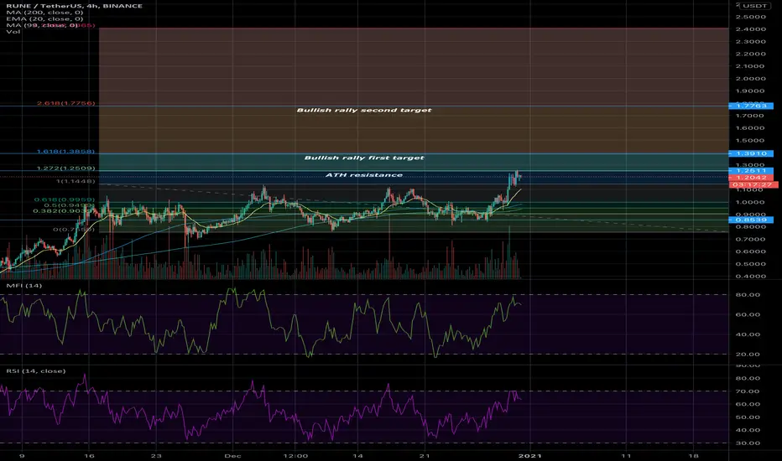Viewport: 782px width, 461px height.
Task: Open the USDT currency selector
Action: click(756, 6)
